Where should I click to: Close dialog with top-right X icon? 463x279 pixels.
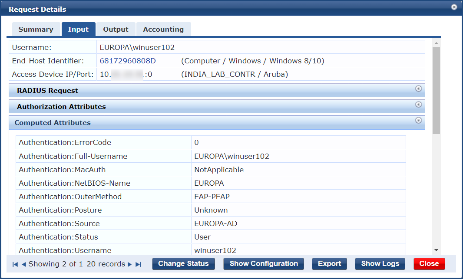[x=454, y=7]
